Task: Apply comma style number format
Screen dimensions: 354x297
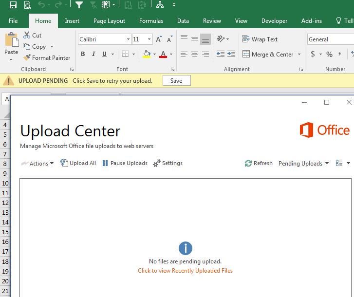Action: click(340, 54)
